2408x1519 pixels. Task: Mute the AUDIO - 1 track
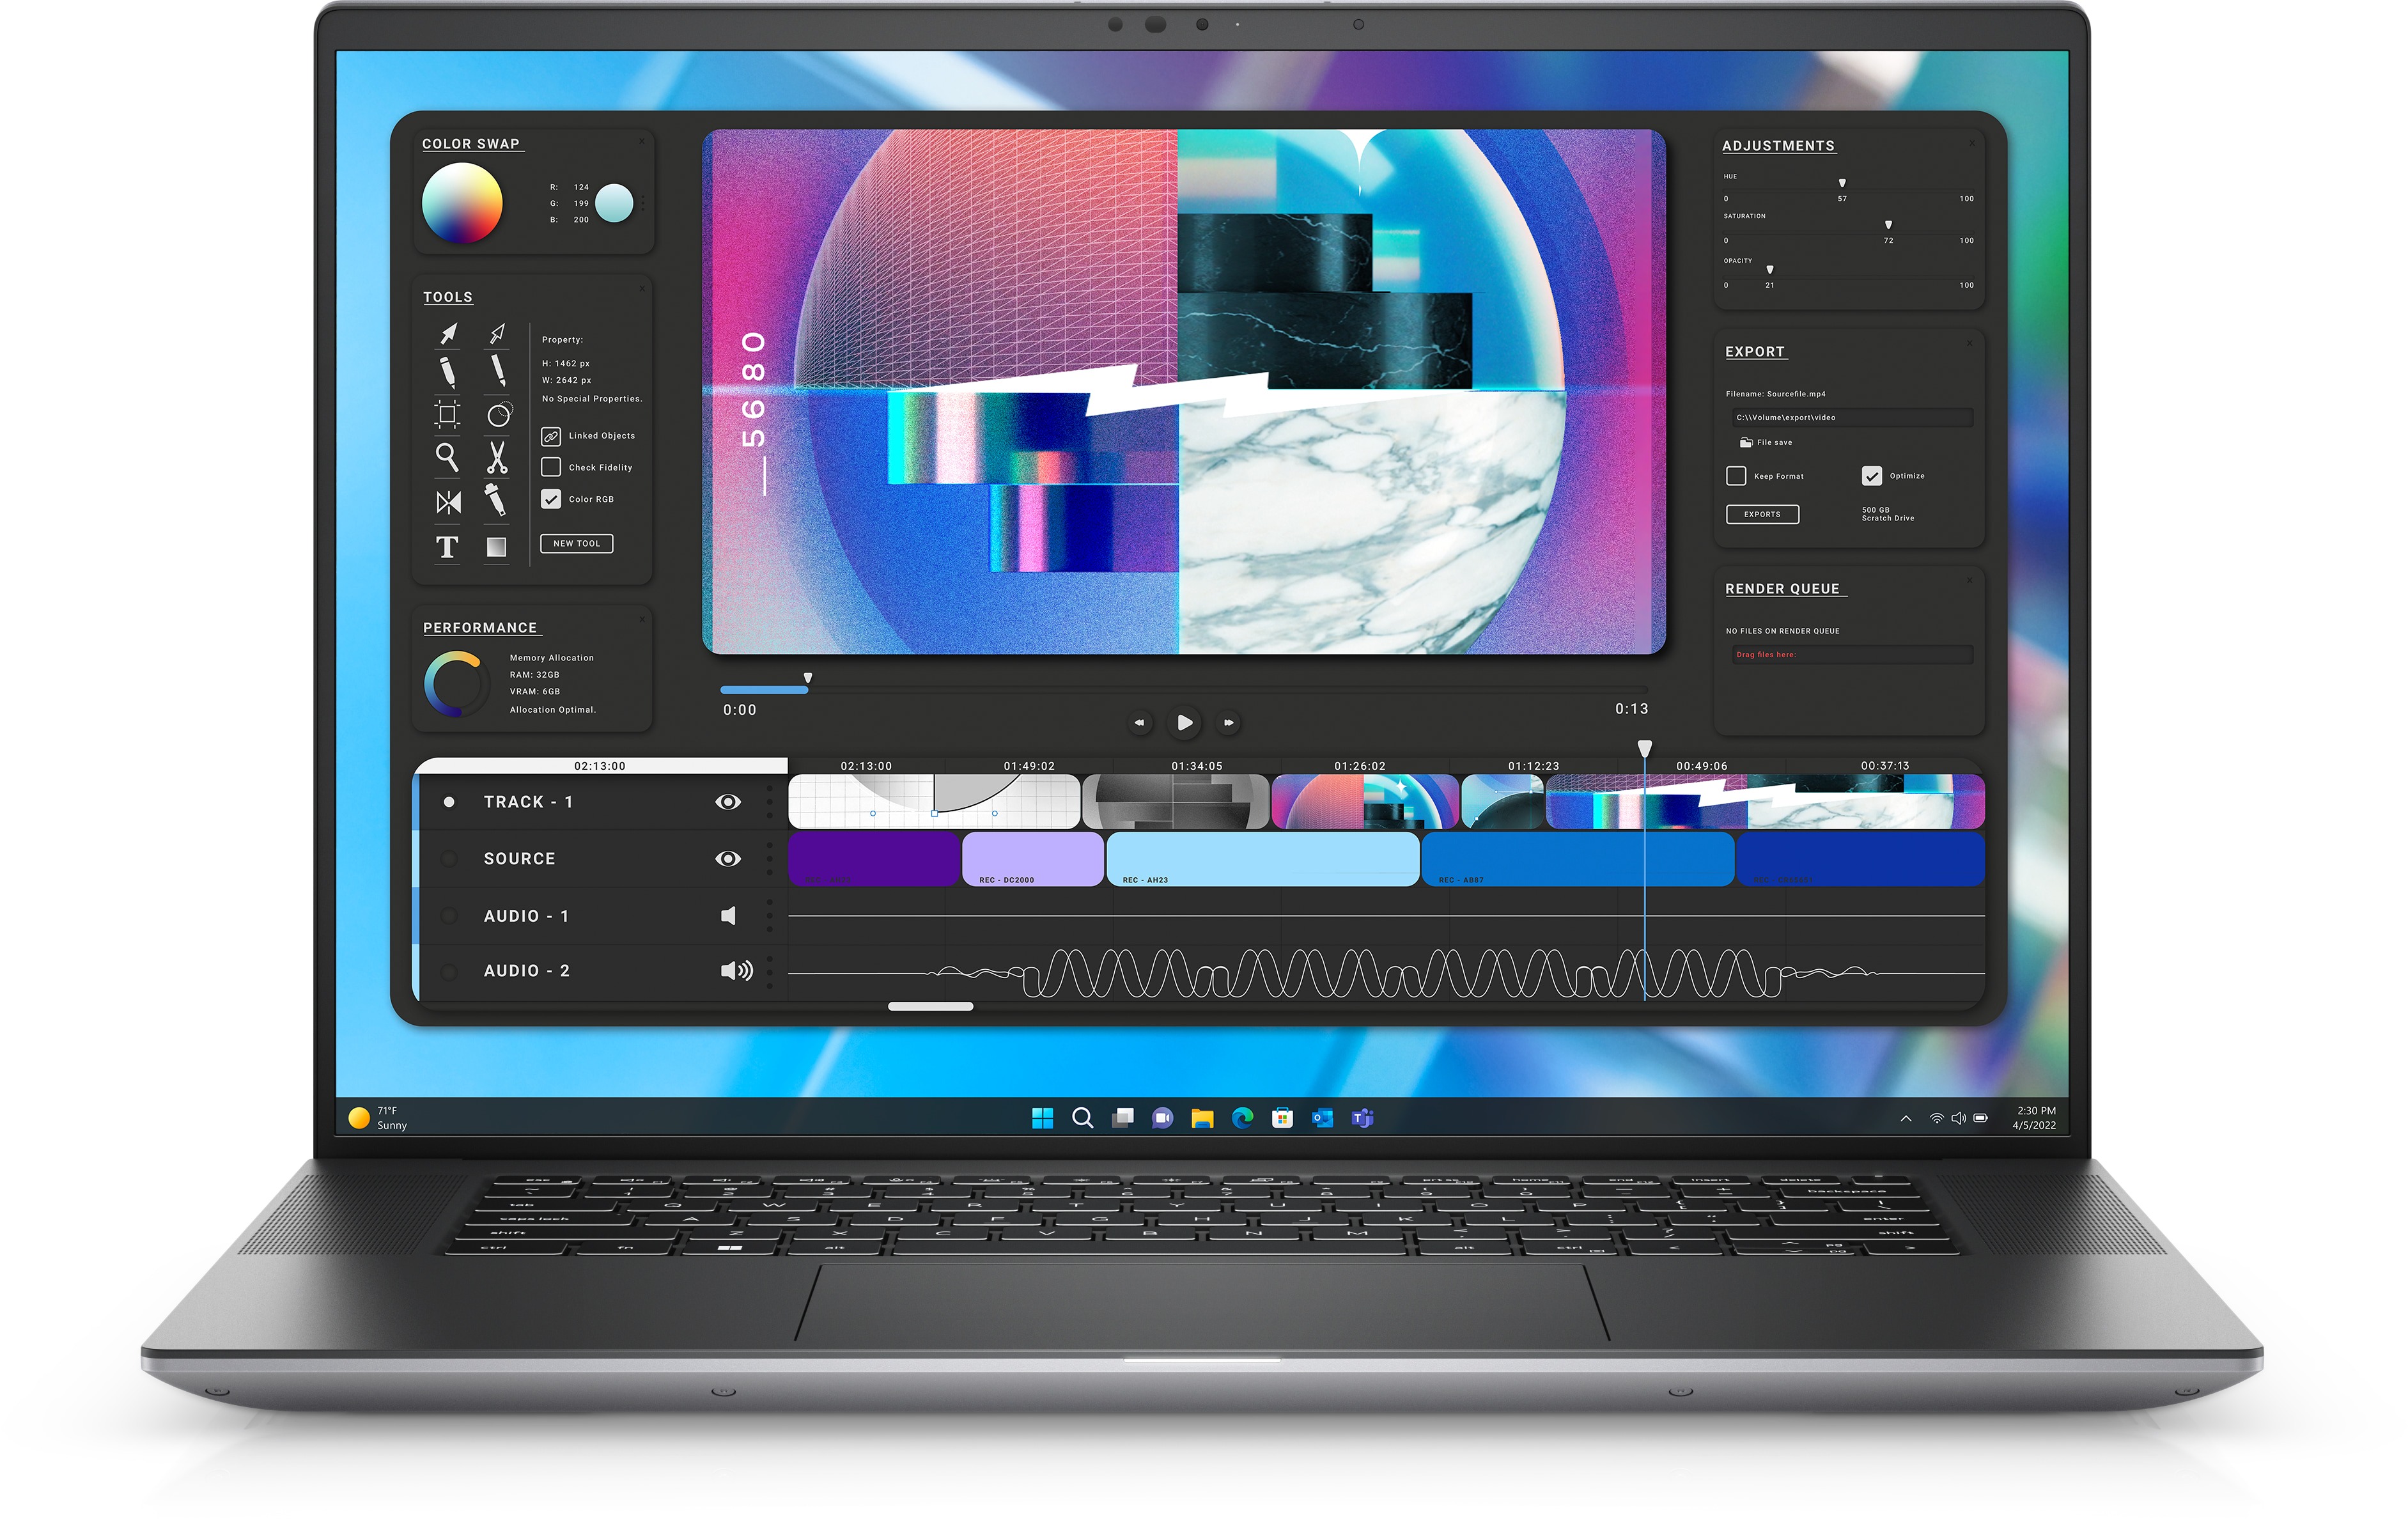(x=730, y=917)
